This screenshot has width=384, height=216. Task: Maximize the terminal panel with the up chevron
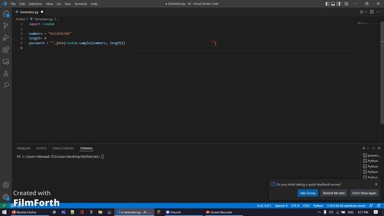tap(374, 148)
